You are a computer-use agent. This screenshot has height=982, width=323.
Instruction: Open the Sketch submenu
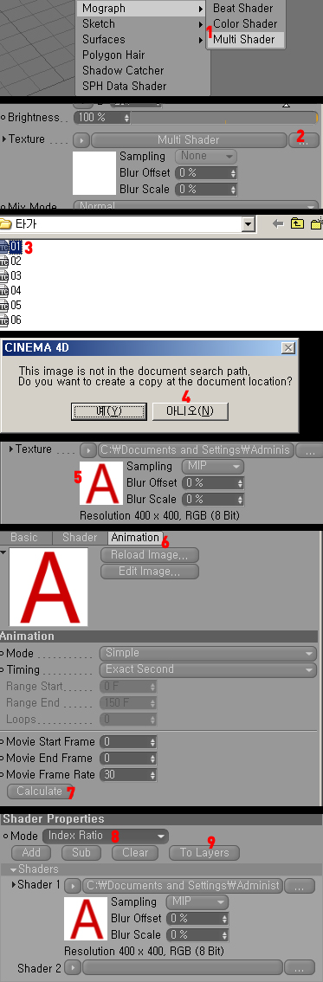click(144, 23)
